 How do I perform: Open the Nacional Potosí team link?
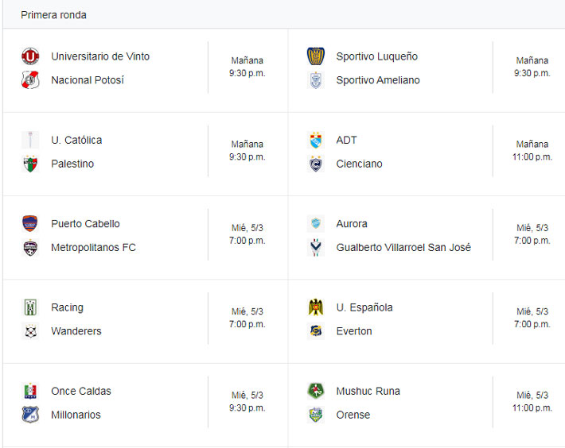88,80
